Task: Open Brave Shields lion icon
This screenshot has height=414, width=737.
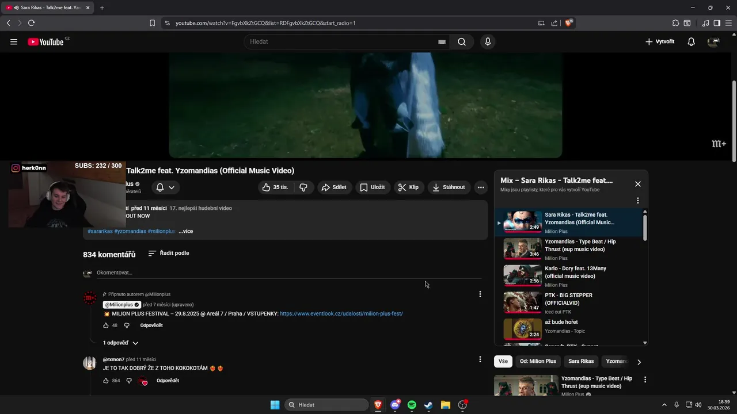Action: click(569, 23)
